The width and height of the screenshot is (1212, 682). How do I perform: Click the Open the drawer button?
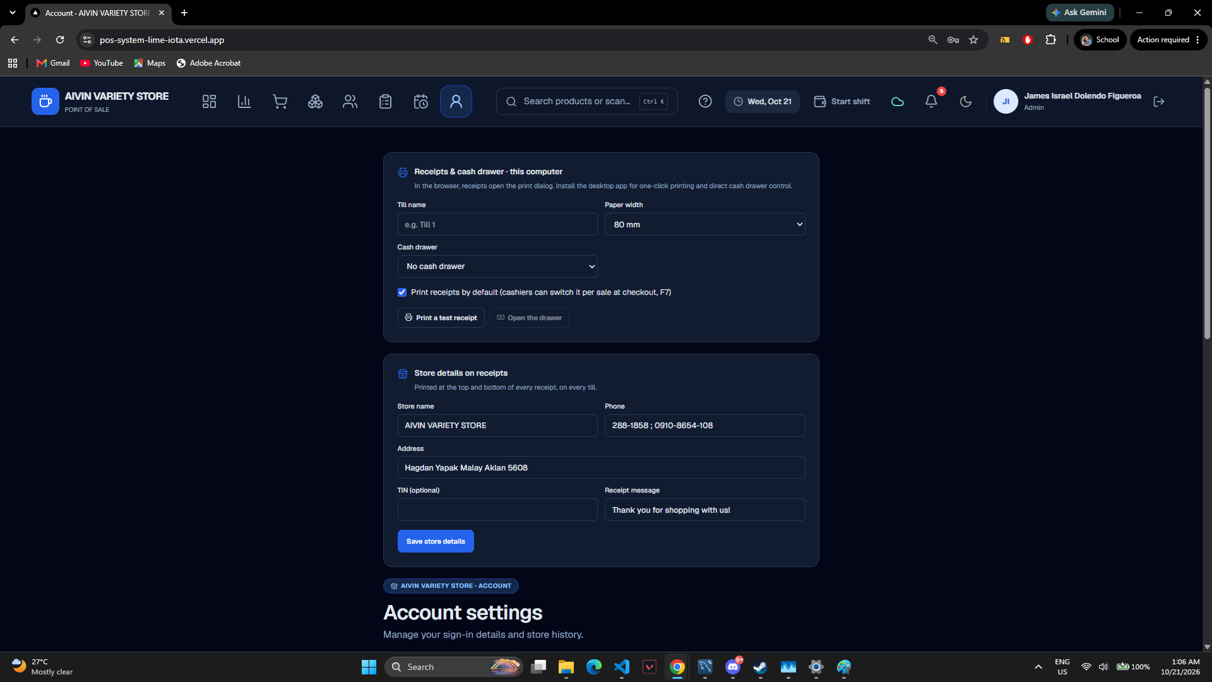[529, 318]
